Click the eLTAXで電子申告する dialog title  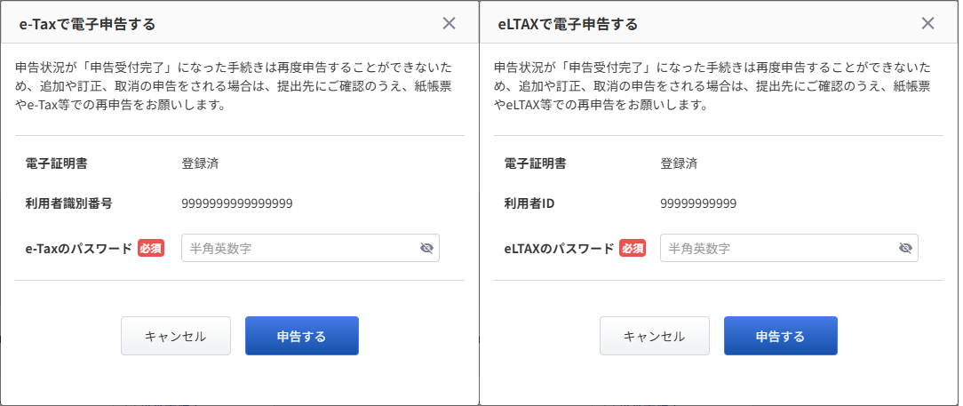[568, 25]
